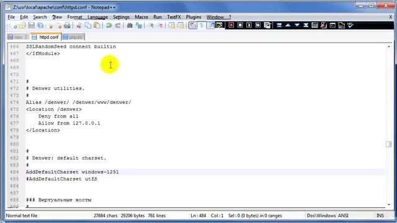
Task: Open the Replace dialog icon
Action: [x=139, y=25]
